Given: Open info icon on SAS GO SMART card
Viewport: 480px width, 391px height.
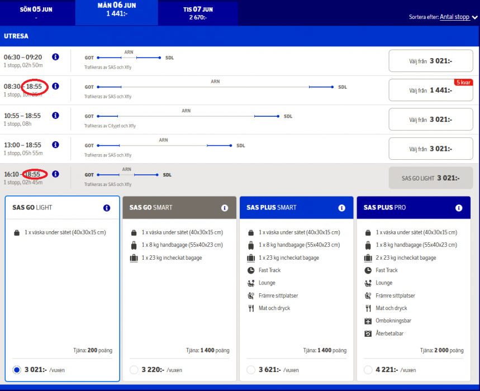Looking at the screenshot, I should 225,208.
